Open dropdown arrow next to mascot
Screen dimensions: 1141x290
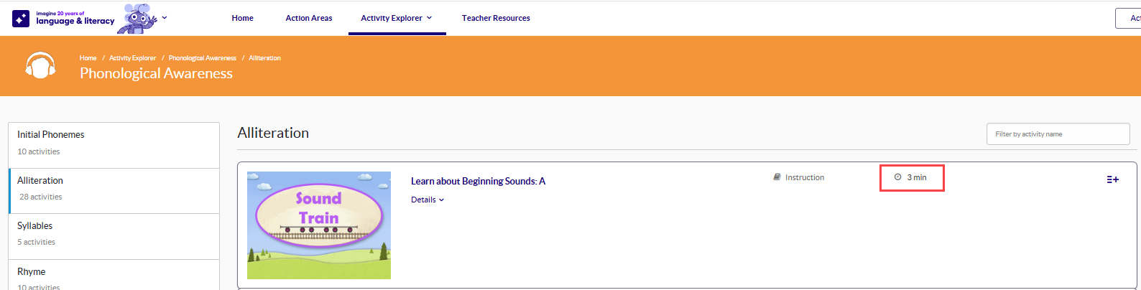(x=165, y=18)
